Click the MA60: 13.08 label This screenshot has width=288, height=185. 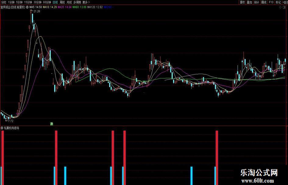[79, 7]
